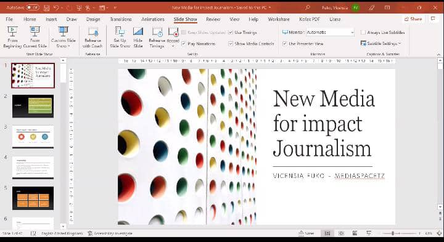Open the Monitor Automatic dropdown
This screenshot has width=444, height=242.
coord(330,33)
